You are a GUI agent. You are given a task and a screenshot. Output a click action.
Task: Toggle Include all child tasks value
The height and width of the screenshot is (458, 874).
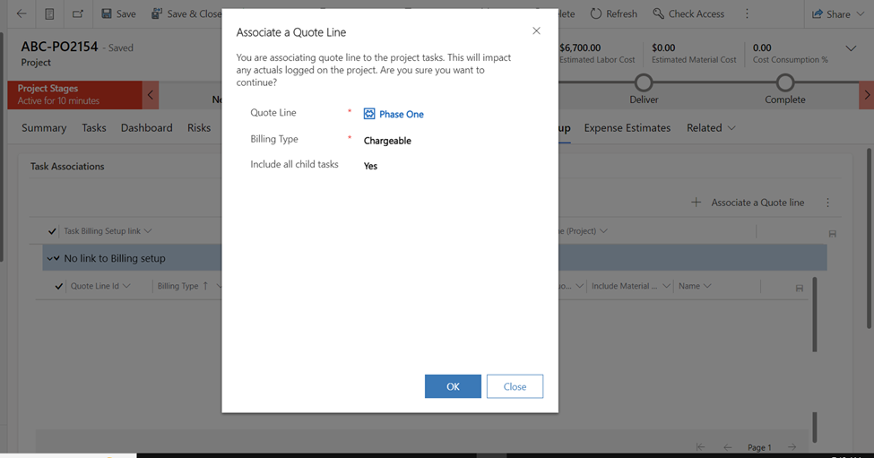371,166
